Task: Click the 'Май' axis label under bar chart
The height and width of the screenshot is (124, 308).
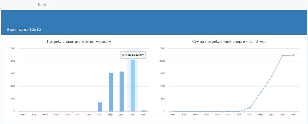Action: 45,114
